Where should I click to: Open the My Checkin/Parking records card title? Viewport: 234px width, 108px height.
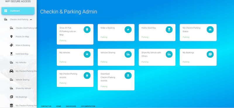(68, 76)
